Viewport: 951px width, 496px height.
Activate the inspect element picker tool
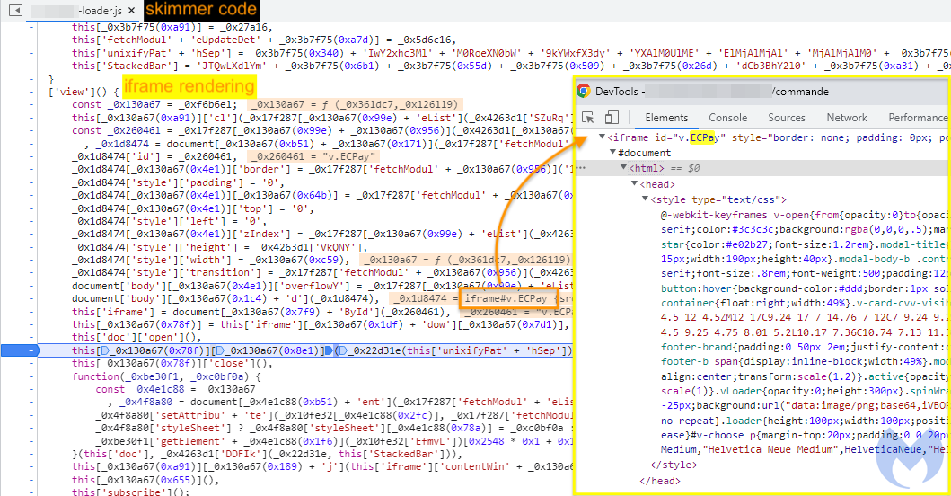[x=589, y=118]
